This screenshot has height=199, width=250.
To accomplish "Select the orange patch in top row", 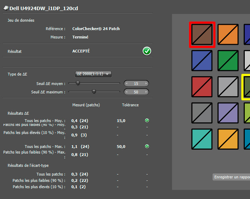I will (228, 34).
